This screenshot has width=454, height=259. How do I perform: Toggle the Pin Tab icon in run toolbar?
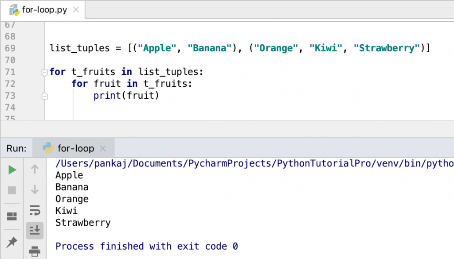point(12,242)
